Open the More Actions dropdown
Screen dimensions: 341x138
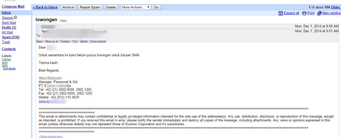pyautogui.click(x=136, y=7)
